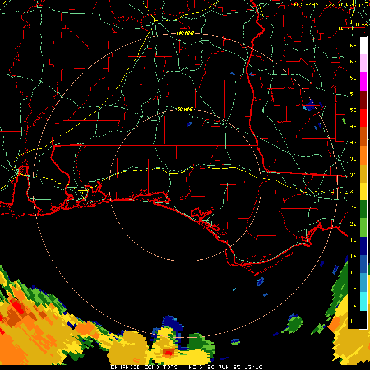
Task: Pick the navy blue legend swatch
Action: click(x=363, y=246)
